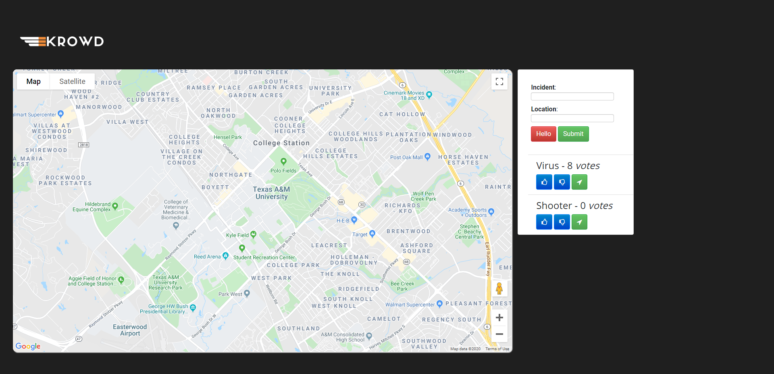Open the Google logo link on map
This screenshot has width=774, height=374.
(28, 346)
